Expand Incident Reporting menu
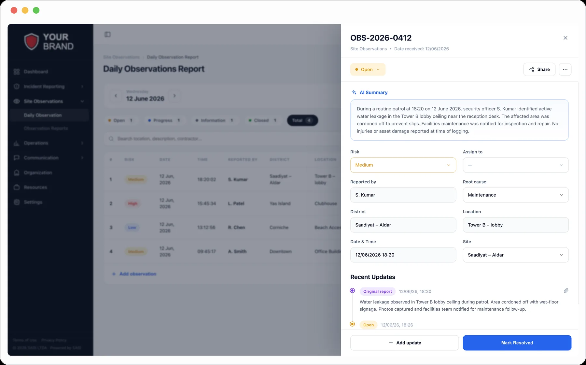This screenshot has width=586, height=365. [49, 87]
